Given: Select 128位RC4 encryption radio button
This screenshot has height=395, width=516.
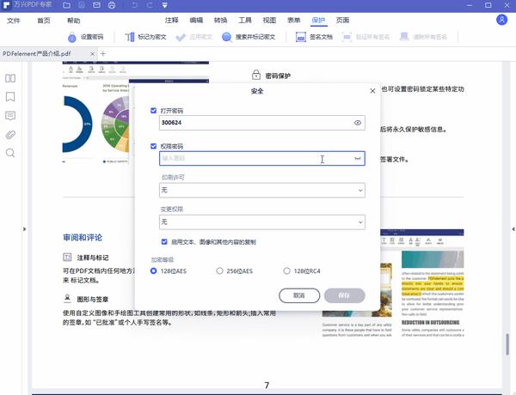Looking at the screenshot, I should pos(286,270).
